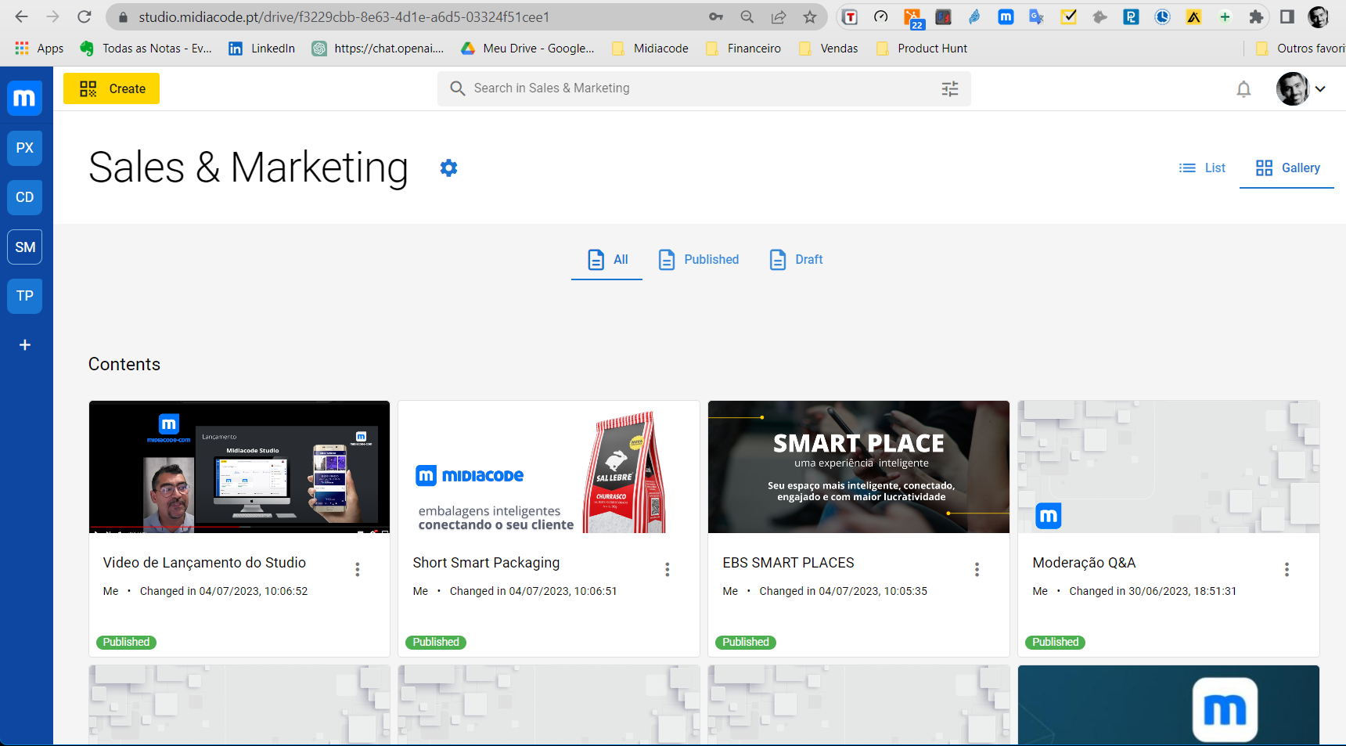Click the Short Smart Packaging title
1346x746 pixels.
486,563
